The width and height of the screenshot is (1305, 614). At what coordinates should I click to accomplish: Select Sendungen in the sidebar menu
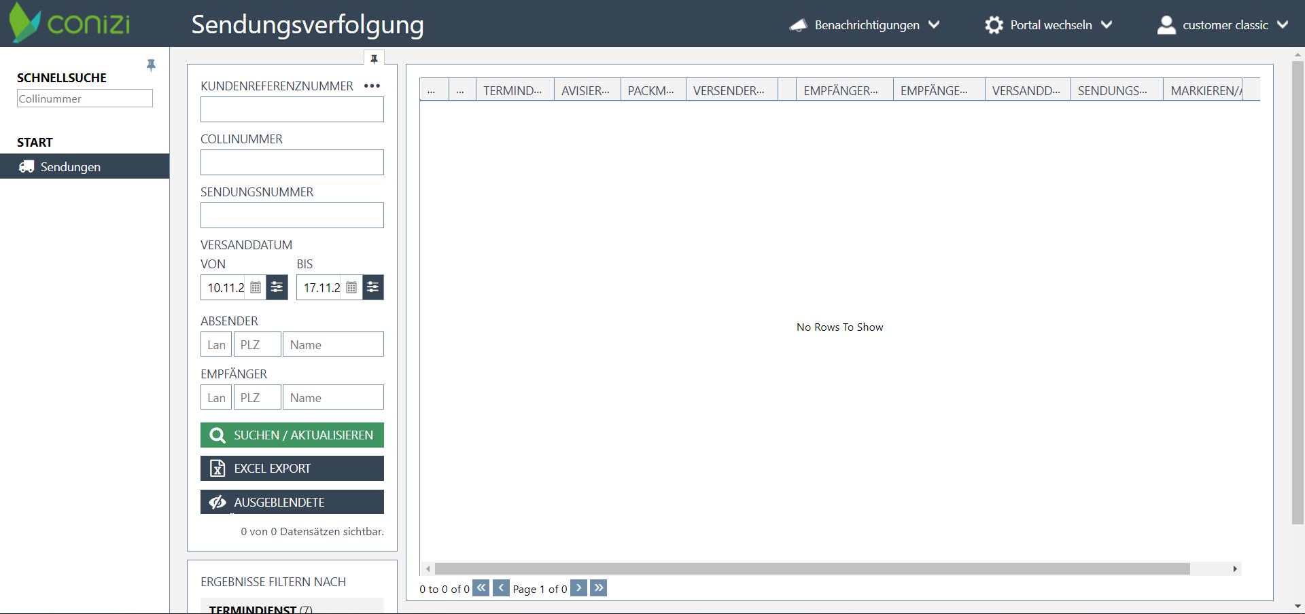pyautogui.click(x=70, y=166)
